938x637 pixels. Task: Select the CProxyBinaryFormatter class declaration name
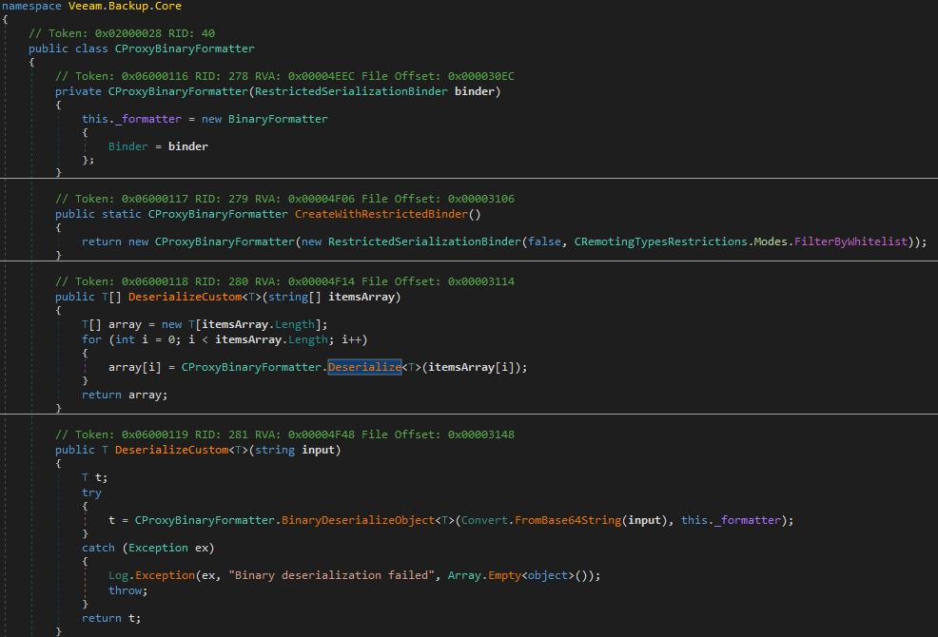(185, 48)
